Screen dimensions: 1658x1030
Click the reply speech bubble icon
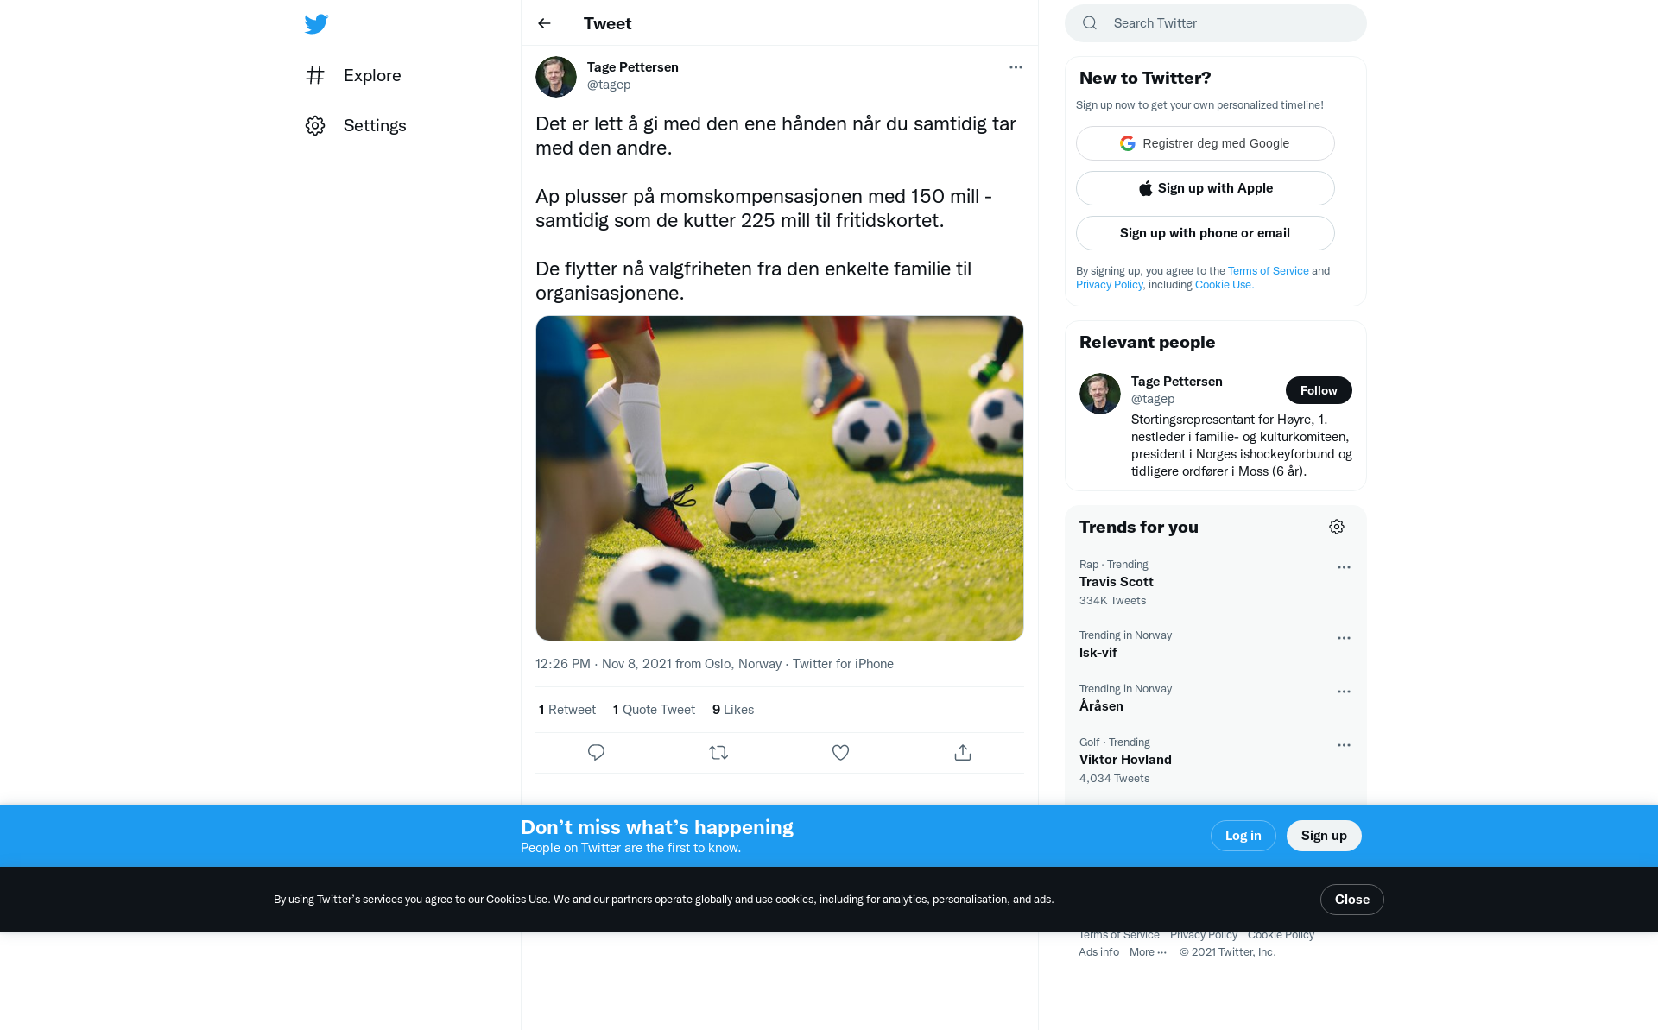click(596, 753)
